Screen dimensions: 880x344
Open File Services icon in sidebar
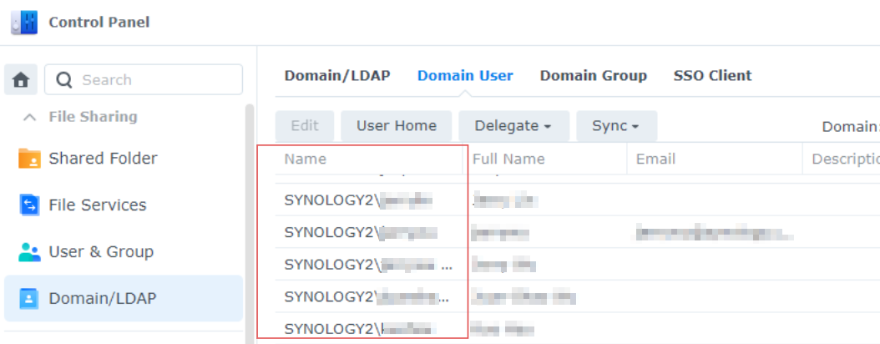coord(29,205)
